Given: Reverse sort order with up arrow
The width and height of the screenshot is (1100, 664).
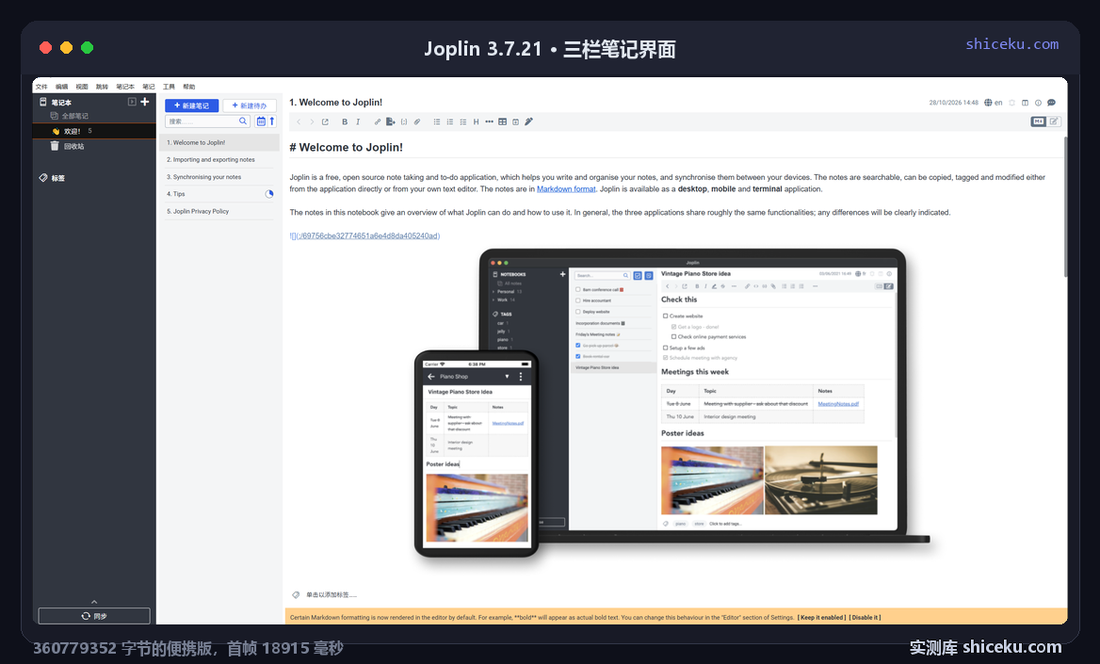Looking at the screenshot, I should point(272,121).
